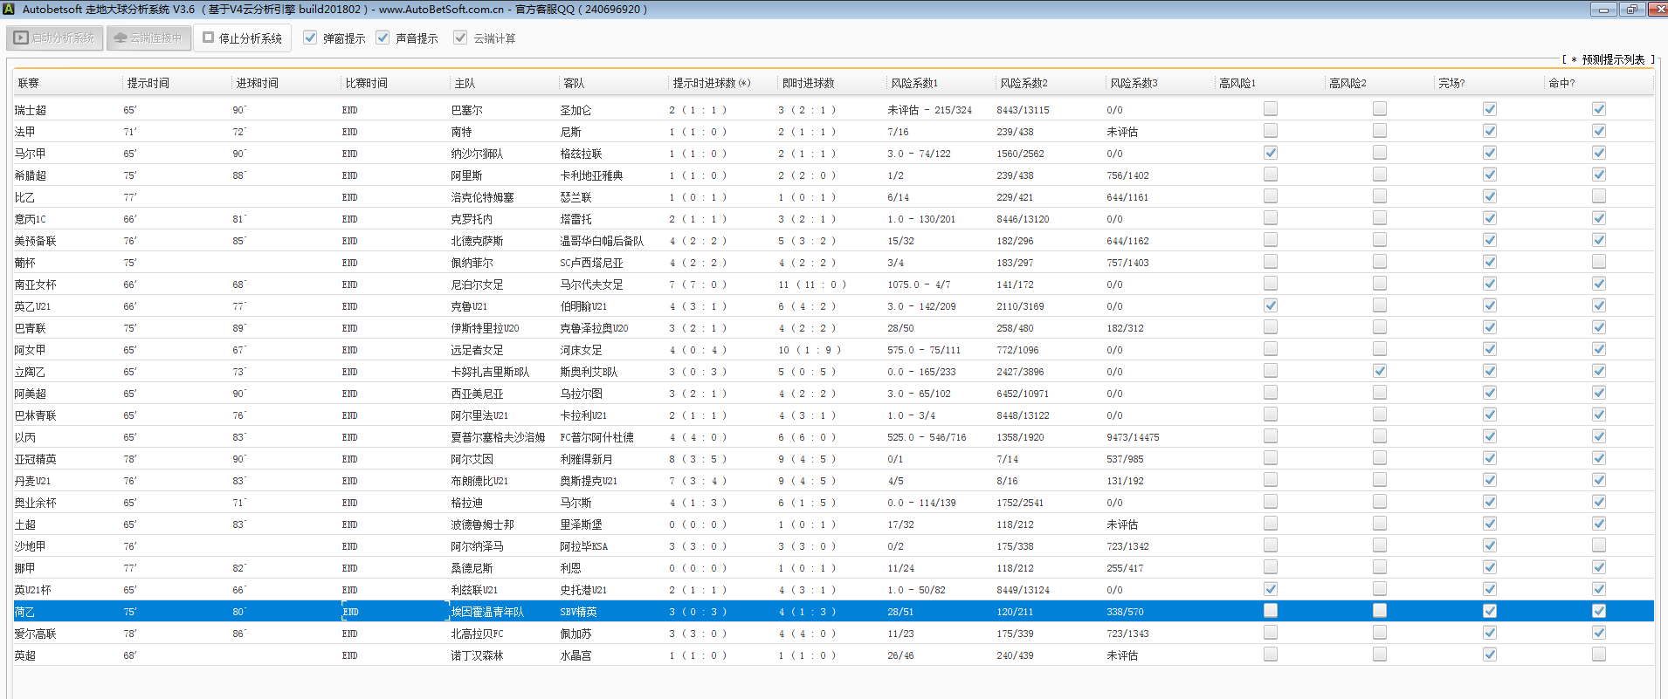Toggle 完场? checkbox in 荷乙 row
The image size is (1668, 699).
point(1490,611)
